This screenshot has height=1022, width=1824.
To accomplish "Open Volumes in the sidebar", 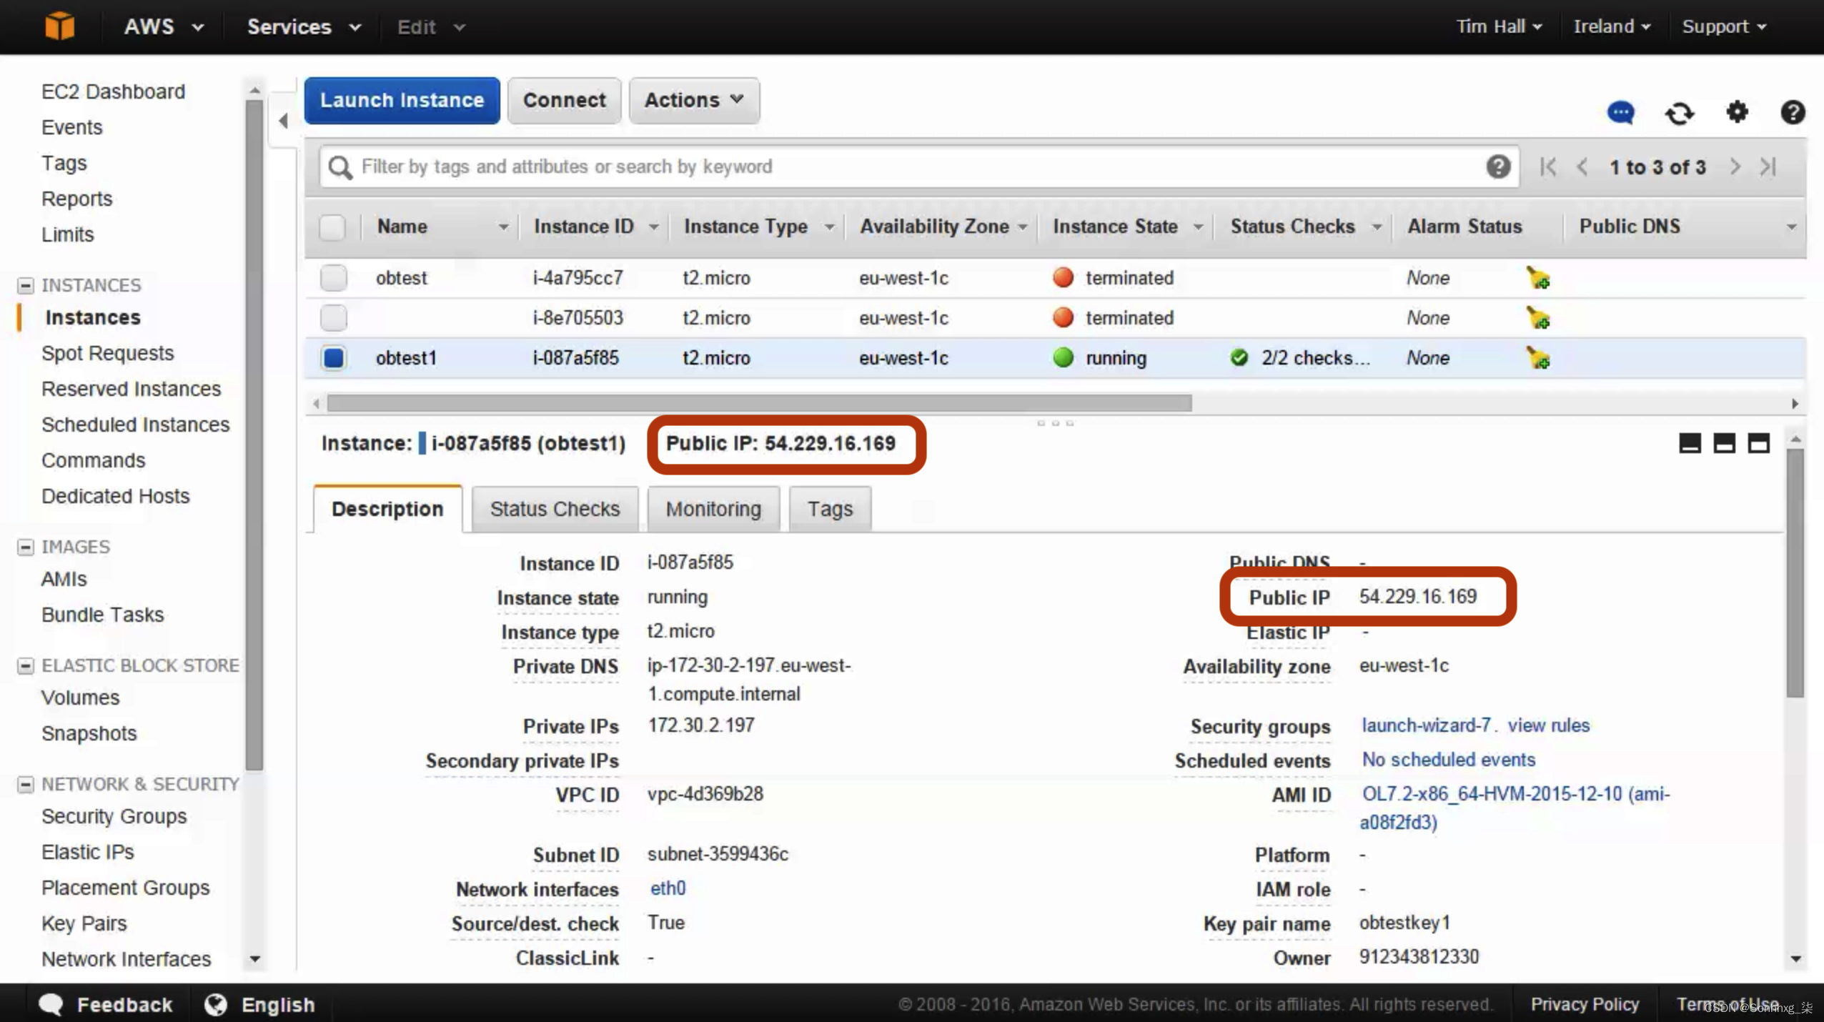I will click(80, 698).
